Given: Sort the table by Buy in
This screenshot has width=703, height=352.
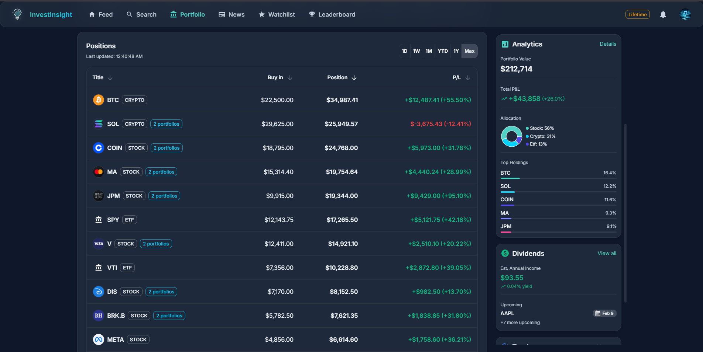Looking at the screenshot, I should click(x=280, y=77).
